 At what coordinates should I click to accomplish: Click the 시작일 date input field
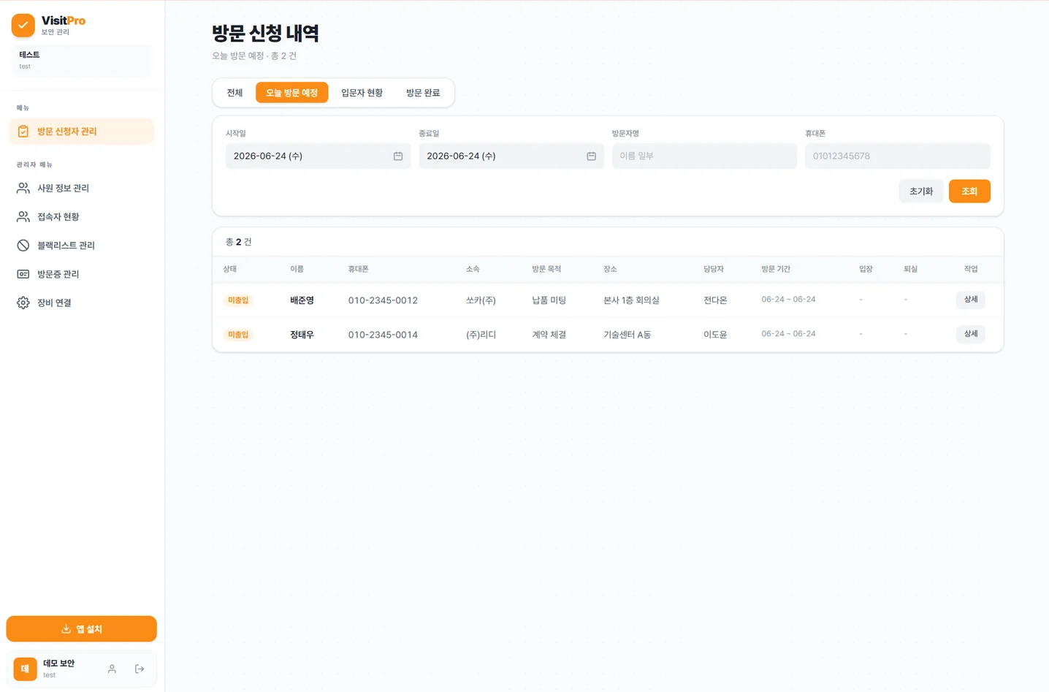[x=318, y=156]
